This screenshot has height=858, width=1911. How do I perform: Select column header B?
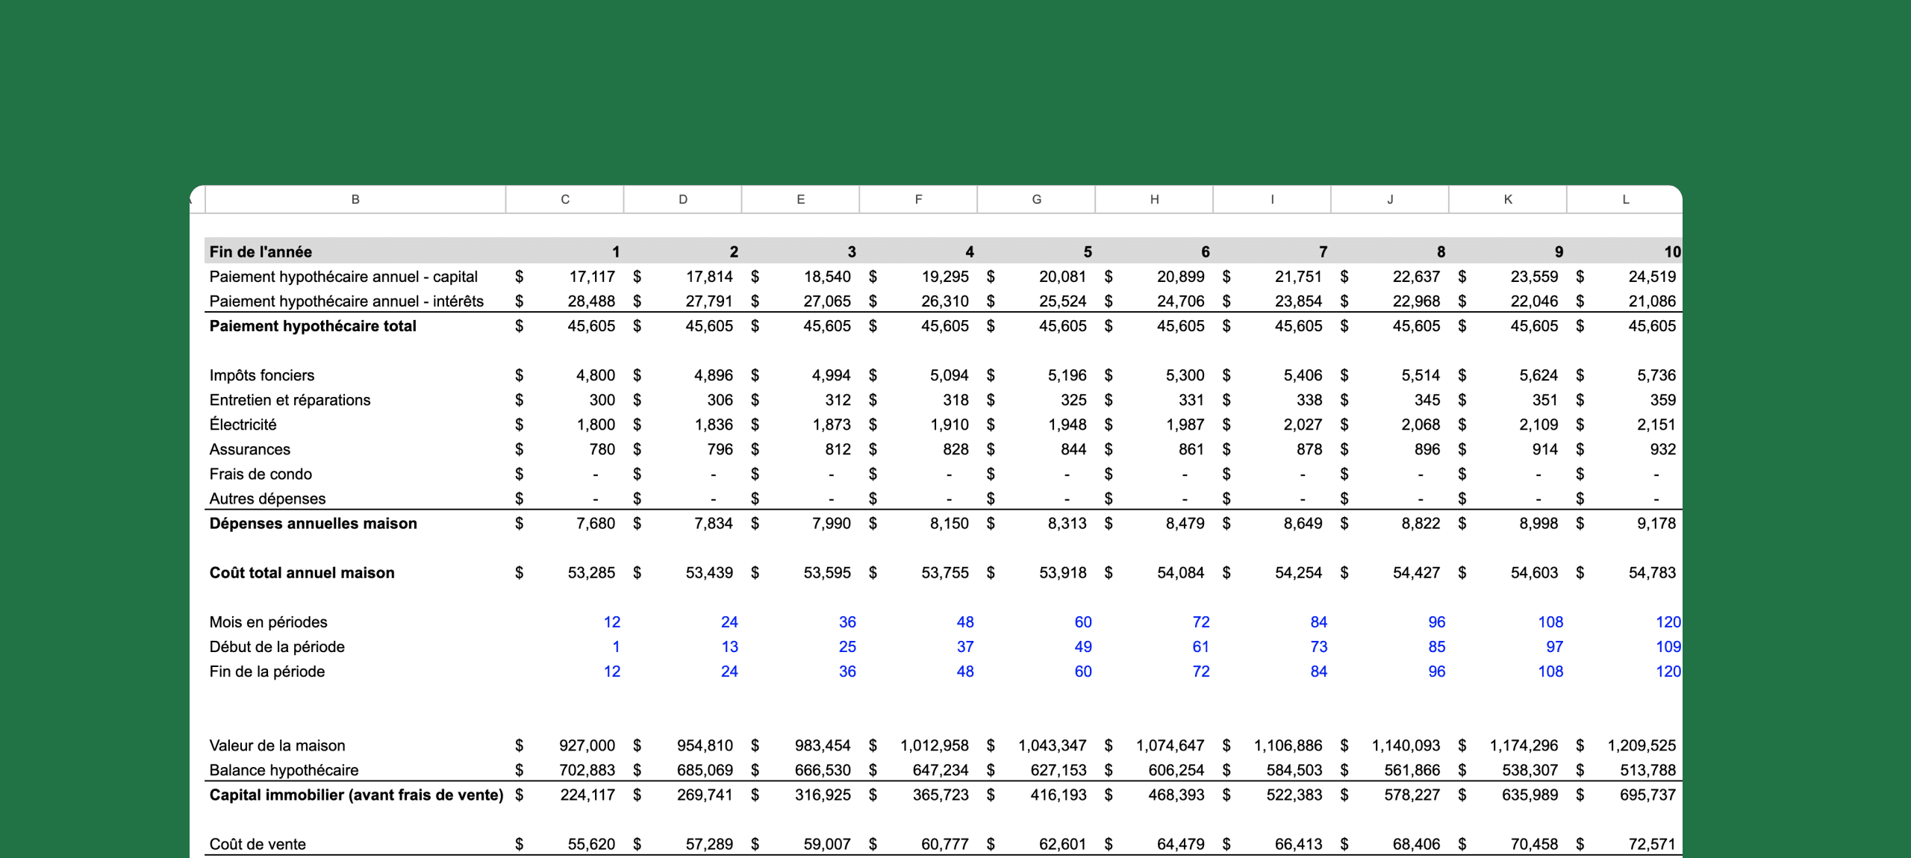point(355,199)
